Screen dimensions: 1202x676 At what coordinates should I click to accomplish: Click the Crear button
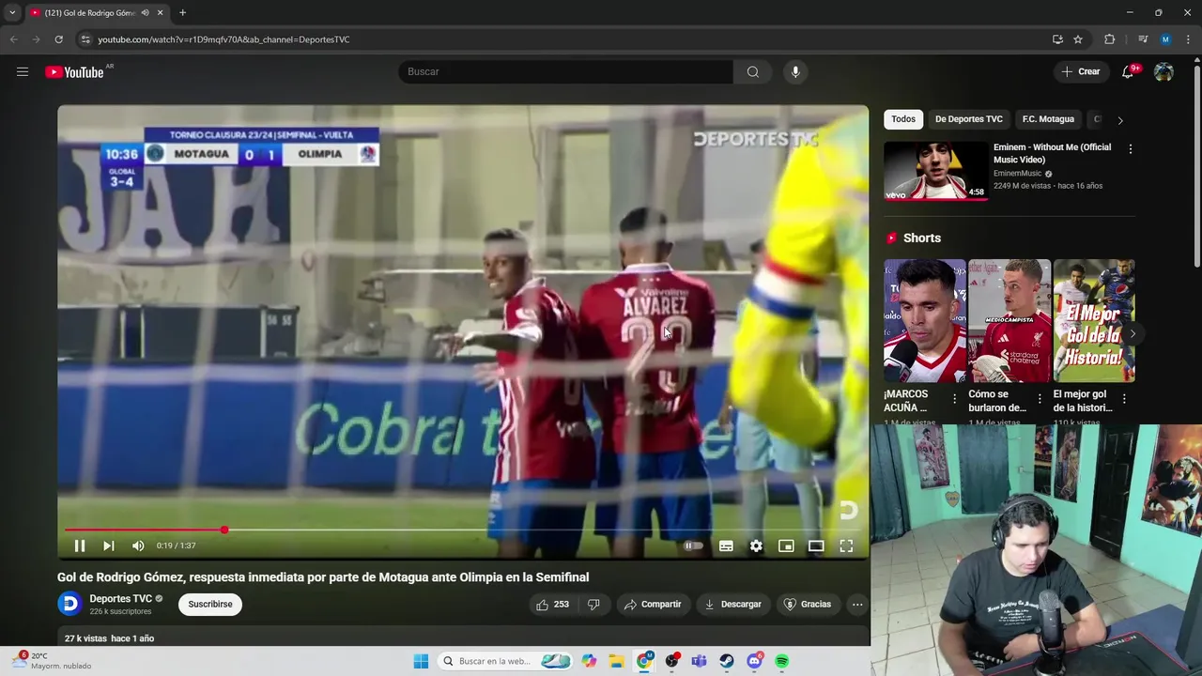[x=1081, y=71]
